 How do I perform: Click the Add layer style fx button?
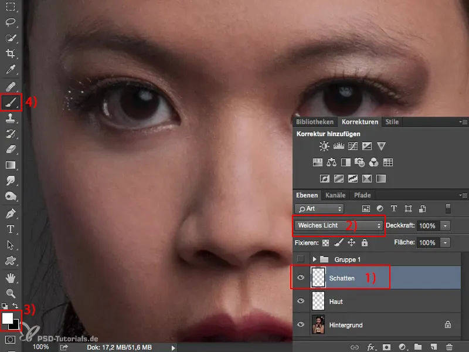[x=370, y=347]
